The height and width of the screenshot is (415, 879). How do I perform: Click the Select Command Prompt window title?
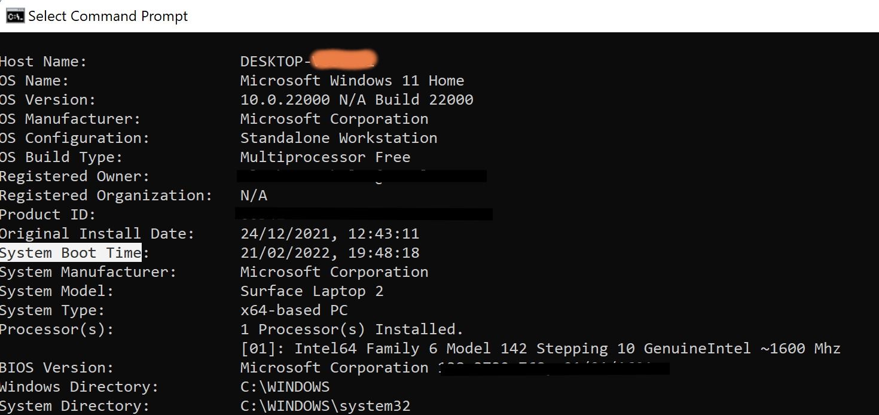click(x=108, y=16)
